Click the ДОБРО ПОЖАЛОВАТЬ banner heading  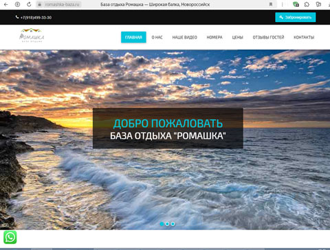click(x=168, y=123)
